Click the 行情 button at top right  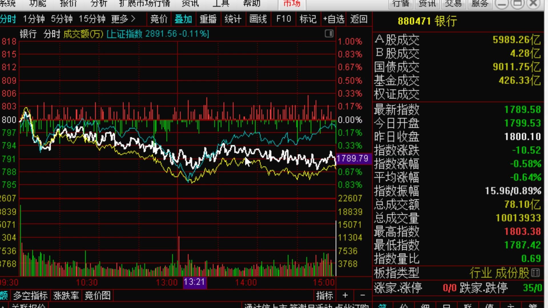[401, 3]
